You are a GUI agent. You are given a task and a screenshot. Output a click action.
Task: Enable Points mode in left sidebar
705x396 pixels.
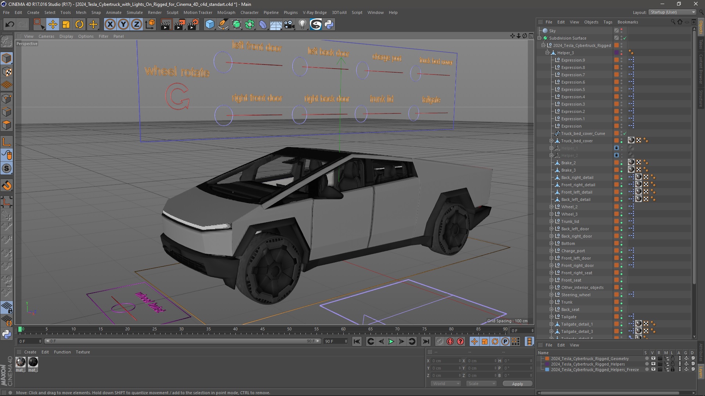[7, 99]
